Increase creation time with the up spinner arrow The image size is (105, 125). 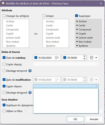coord(85,56)
